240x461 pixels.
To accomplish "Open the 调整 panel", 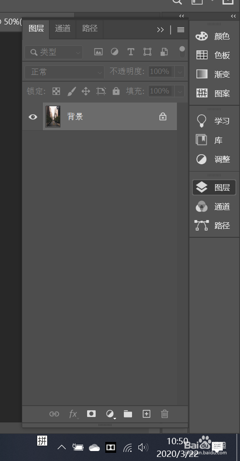I will (x=214, y=159).
